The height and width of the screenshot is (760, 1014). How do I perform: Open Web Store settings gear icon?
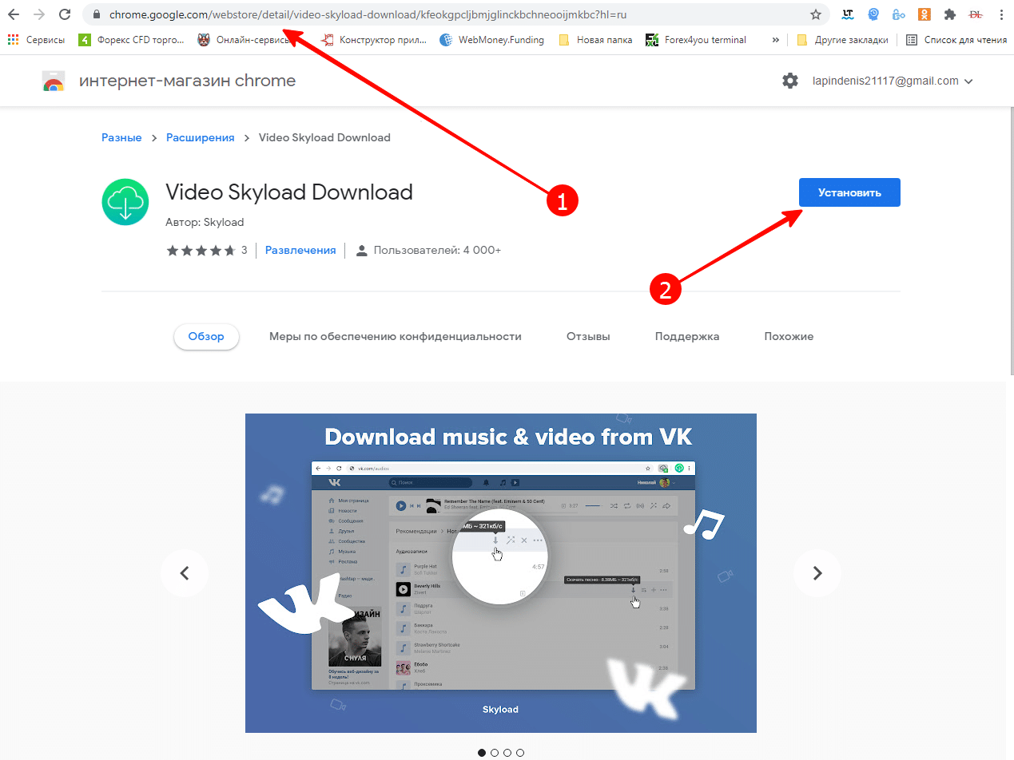[789, 81]
